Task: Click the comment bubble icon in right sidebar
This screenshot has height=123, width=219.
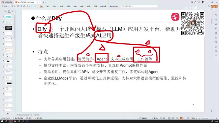Action: (x=216, y=51)
